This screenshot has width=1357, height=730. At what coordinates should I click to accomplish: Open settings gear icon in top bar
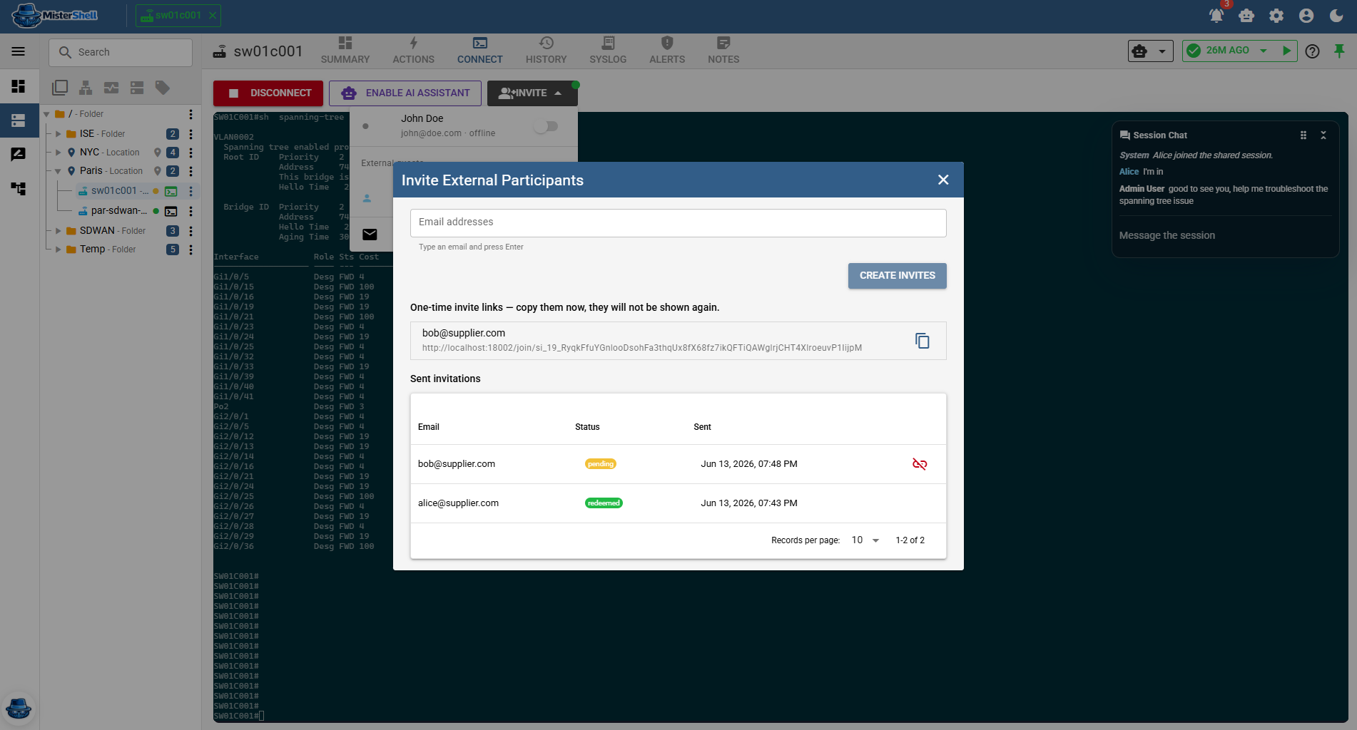pyautogui.click(x=1276, y=16)
